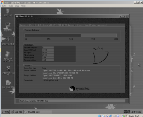
Task: Select the Ghost32 11.0 taskbar button
Action: pyautogui.click(x=38, y=112)
